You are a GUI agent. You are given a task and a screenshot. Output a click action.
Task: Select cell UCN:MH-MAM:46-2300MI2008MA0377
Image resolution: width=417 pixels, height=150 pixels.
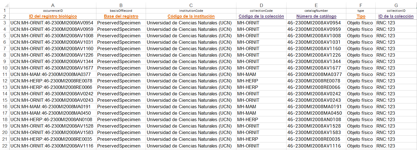click(53, 74)
